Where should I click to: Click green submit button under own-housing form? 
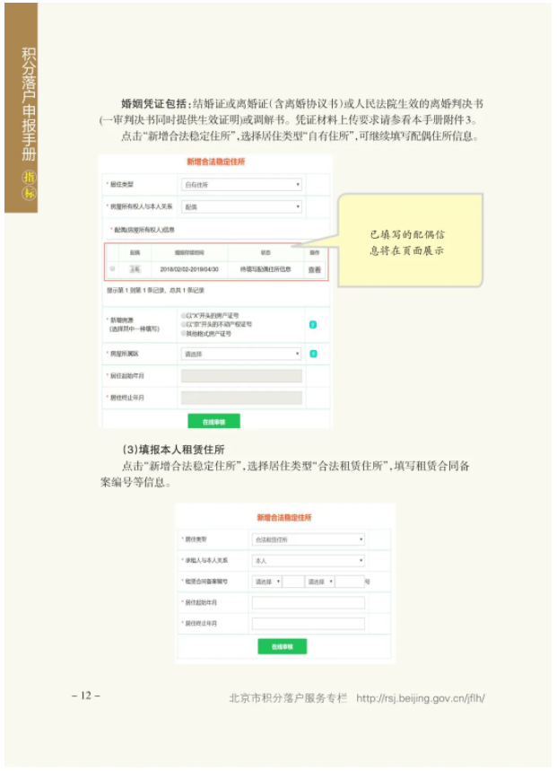click(x=214, y=421)
